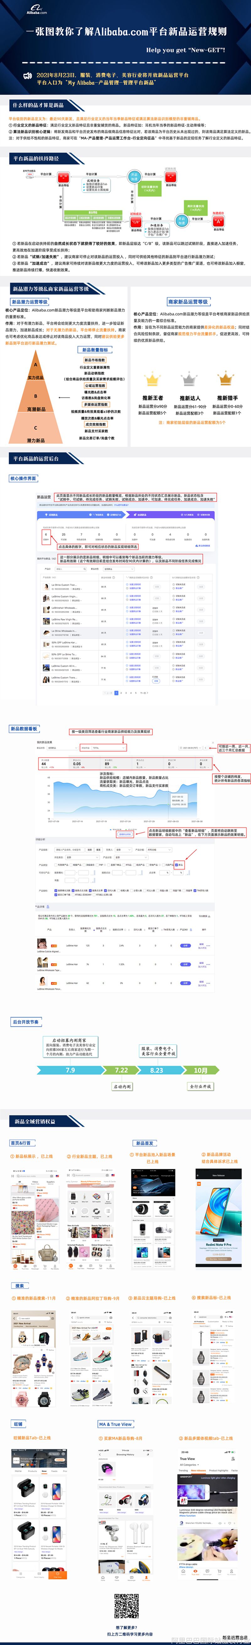Click the megaphone icon beside the 2021年8月23日 announcement
The width and height of the screenshot is (251, 1645).
coord(27,76)
